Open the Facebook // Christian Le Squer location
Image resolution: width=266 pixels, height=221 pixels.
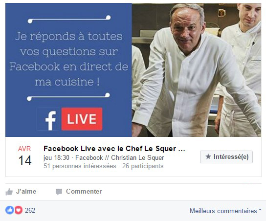[120, 157]
